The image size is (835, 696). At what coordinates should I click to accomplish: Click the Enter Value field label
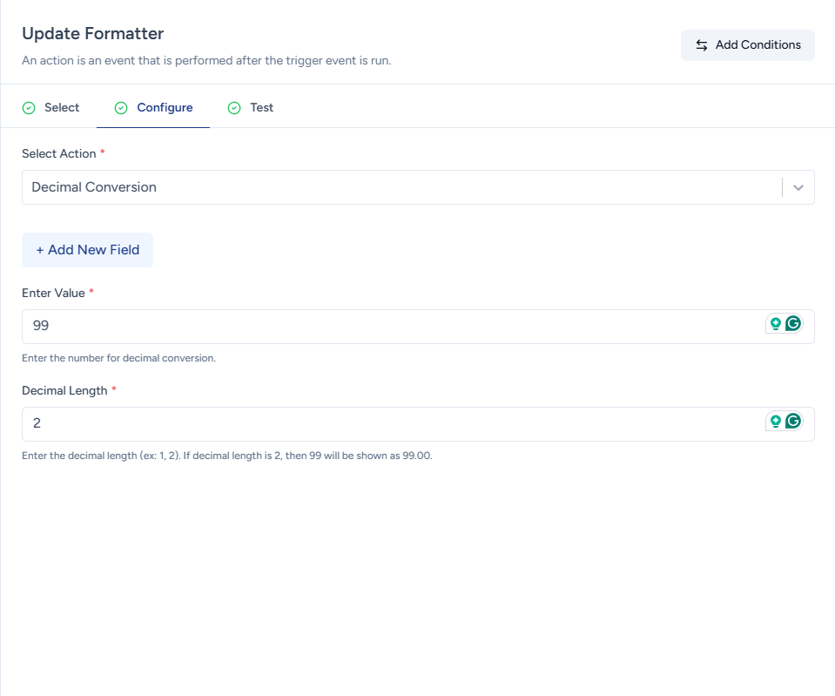point(53,294)
